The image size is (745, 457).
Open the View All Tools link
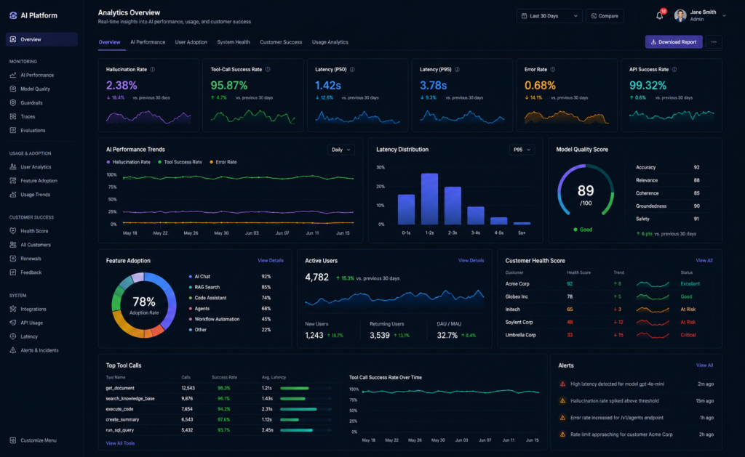point(120,443)
